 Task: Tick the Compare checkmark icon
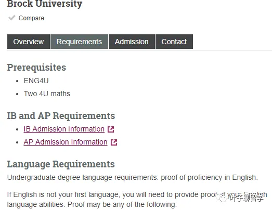coord(12,18)
